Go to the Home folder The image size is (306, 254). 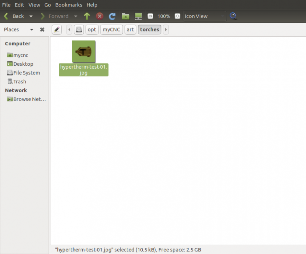pyautogui.click(x=125, y=16)
